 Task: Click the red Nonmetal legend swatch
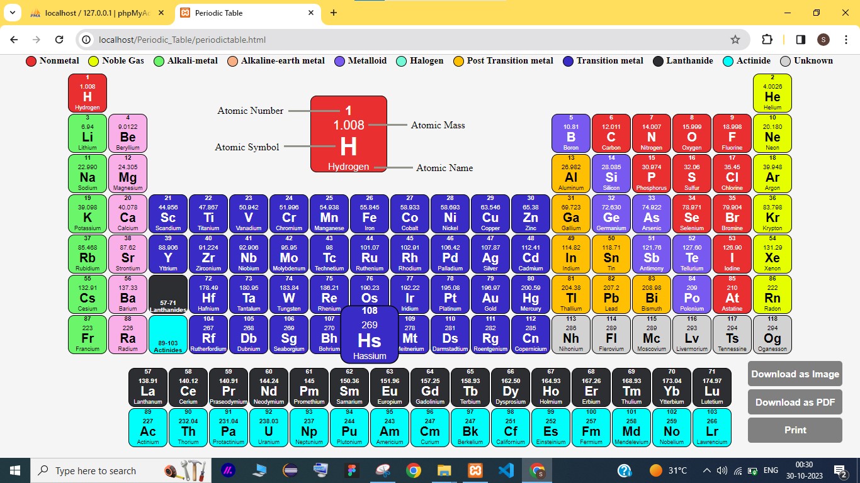click(31, 61)
